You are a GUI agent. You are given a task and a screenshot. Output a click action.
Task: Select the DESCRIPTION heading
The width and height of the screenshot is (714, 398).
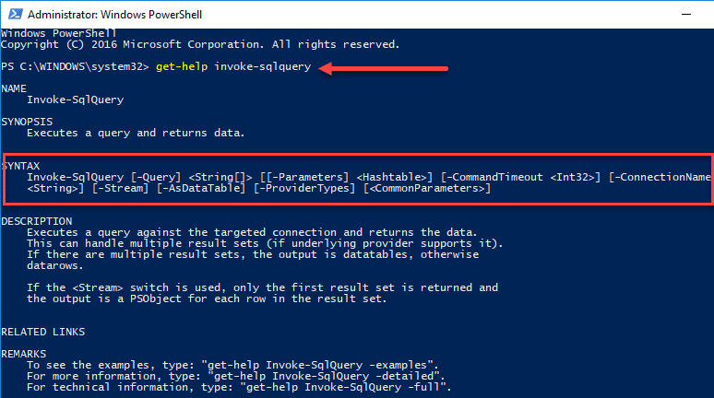click(x=36, y=221)
